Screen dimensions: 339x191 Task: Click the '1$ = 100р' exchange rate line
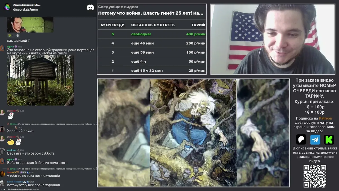[x=315, y=107]
